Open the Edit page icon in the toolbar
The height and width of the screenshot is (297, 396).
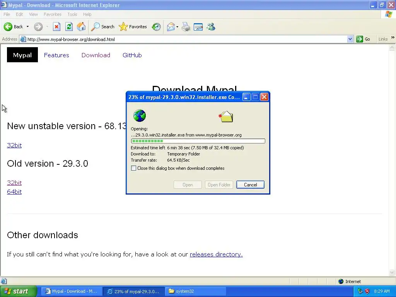(x=198, y=27)
